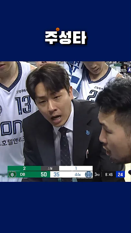Image resolution: width=131 pixels, height=233 pixels.
Task: Click the jersey number 13
Action: [23, 105]
